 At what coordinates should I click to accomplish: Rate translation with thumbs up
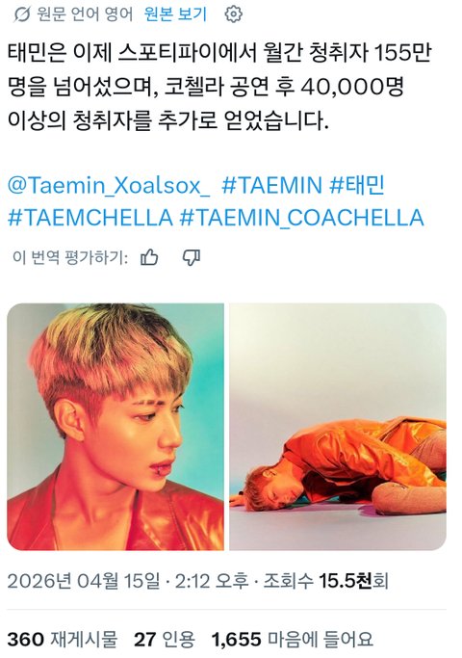(x=149, y=257)
